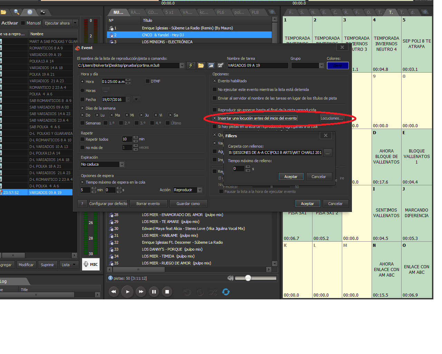
Task: Click Aceptar in the Fillers dialog
Action: pos(291,177)
